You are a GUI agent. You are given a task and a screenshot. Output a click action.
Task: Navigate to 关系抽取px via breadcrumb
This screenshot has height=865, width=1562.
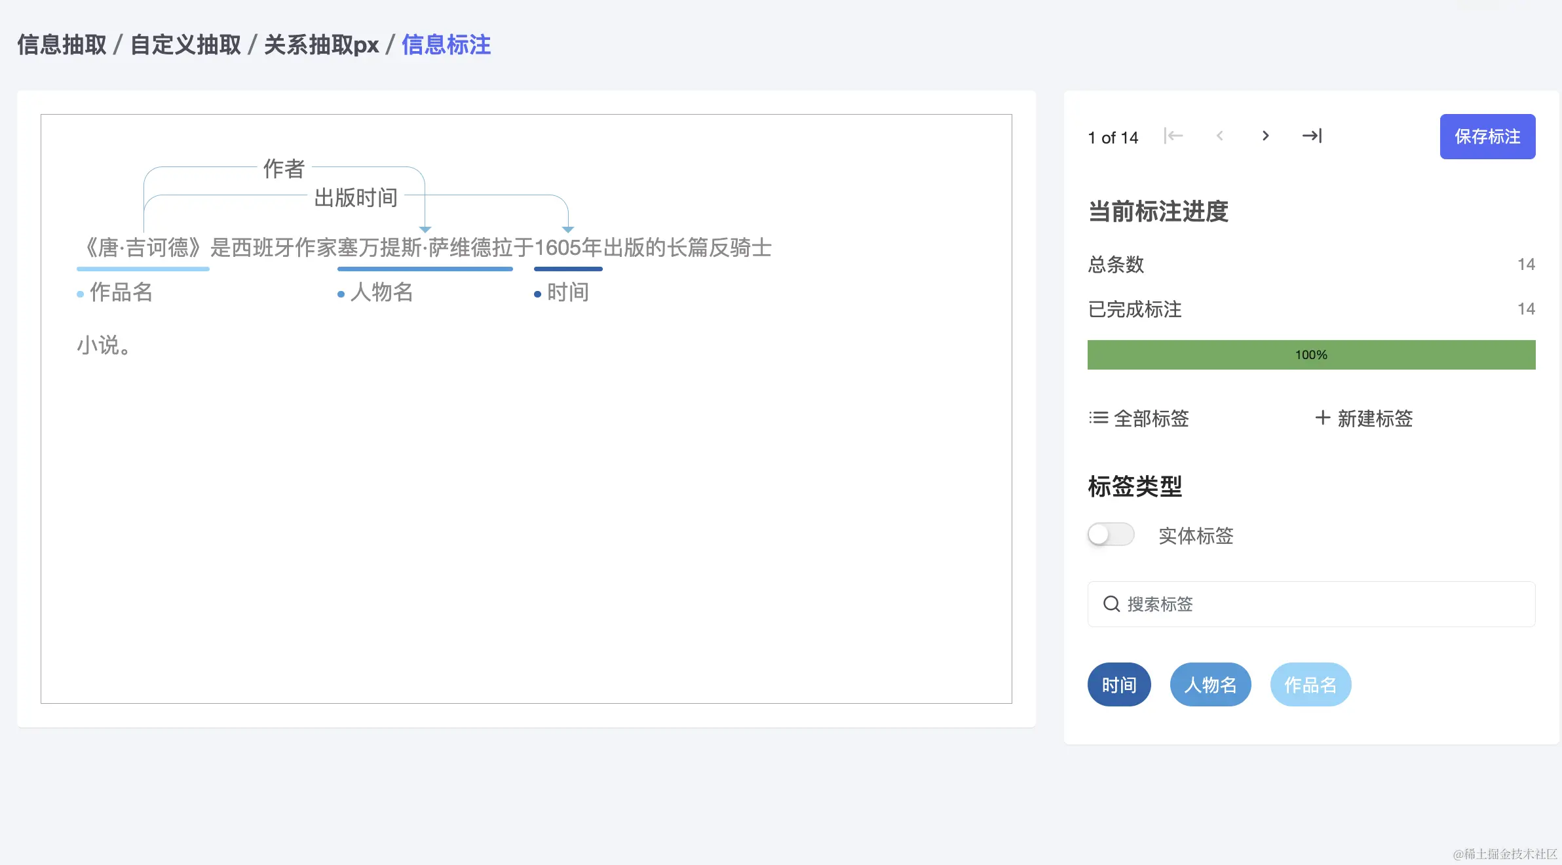320,44
